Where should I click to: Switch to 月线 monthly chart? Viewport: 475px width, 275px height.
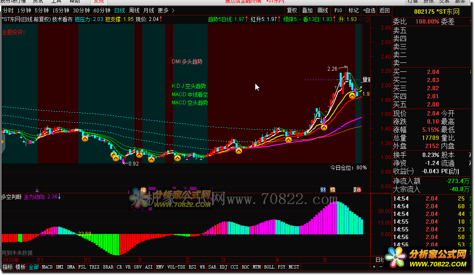click(x=149, y=11)
